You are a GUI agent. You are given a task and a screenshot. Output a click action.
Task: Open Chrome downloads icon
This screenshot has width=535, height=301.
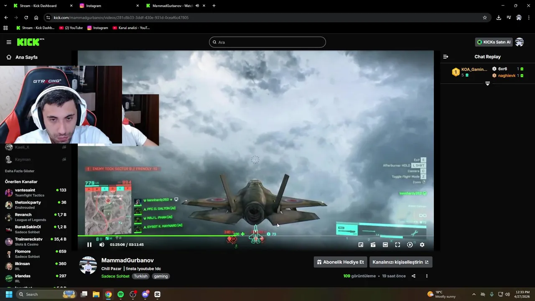point(499,18)
